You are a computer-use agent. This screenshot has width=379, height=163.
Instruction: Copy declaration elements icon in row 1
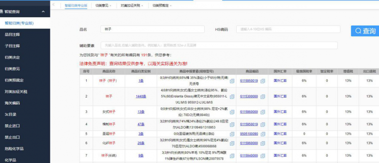coord(232,81)
